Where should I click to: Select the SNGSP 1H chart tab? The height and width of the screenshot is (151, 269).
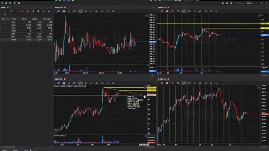[162, 8]
